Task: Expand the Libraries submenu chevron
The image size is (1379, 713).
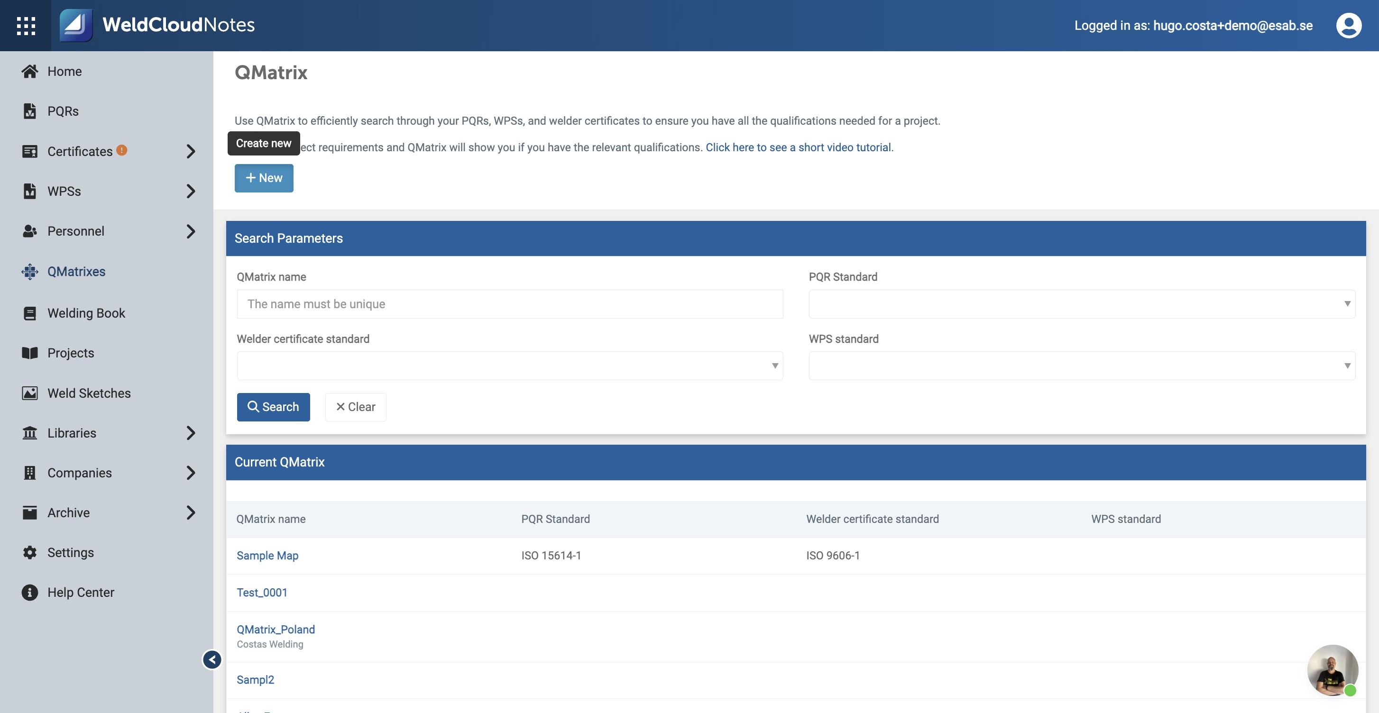Action: point(191,432)
